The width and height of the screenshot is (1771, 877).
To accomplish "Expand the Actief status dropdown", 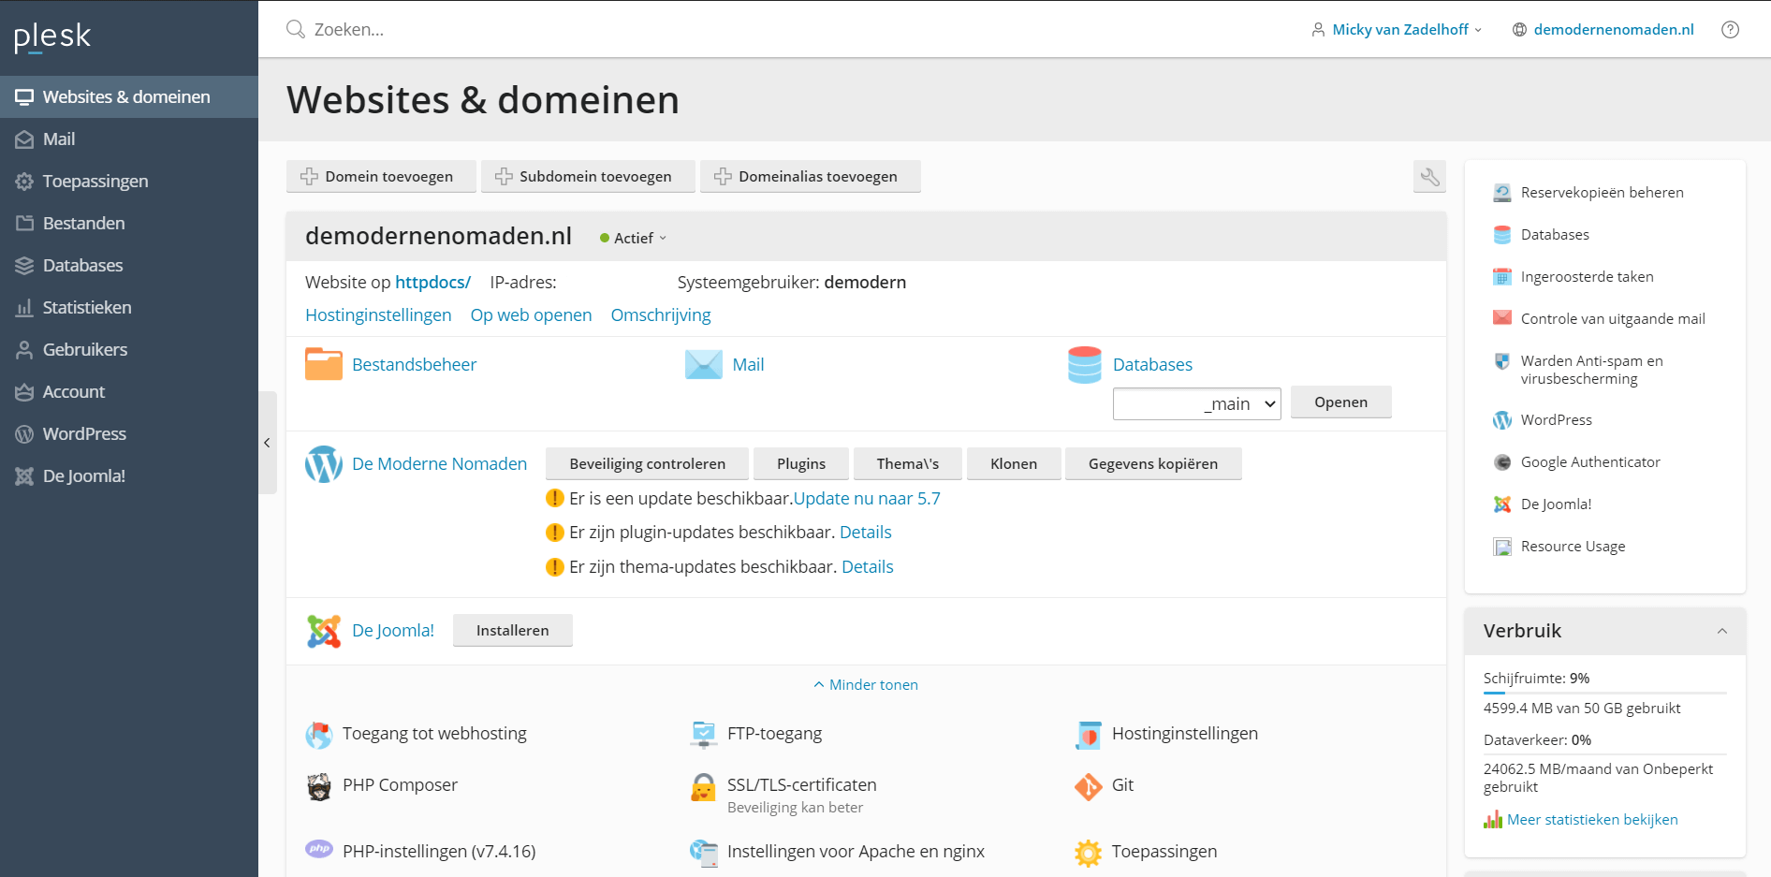I will click(x=635, y=239).
